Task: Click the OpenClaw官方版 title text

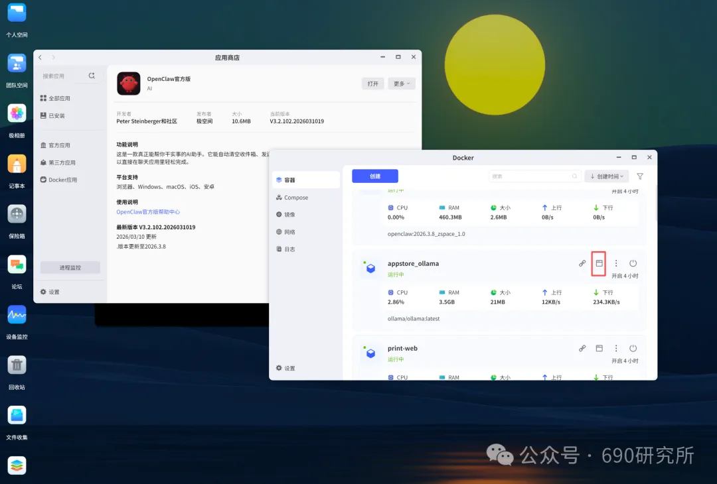Action: 169,79
